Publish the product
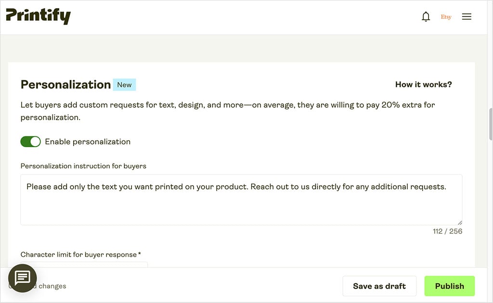This screenshot has width=493, height=303. click(x=449, y=286)
